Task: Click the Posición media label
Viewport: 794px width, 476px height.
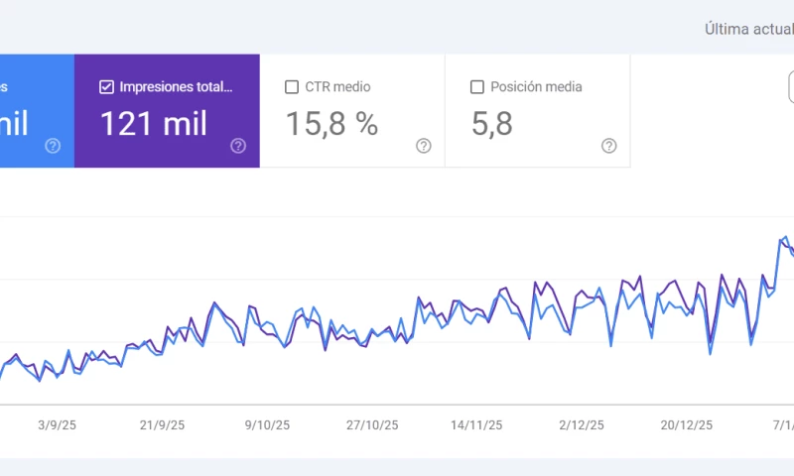Action: [x=536, y=87]
